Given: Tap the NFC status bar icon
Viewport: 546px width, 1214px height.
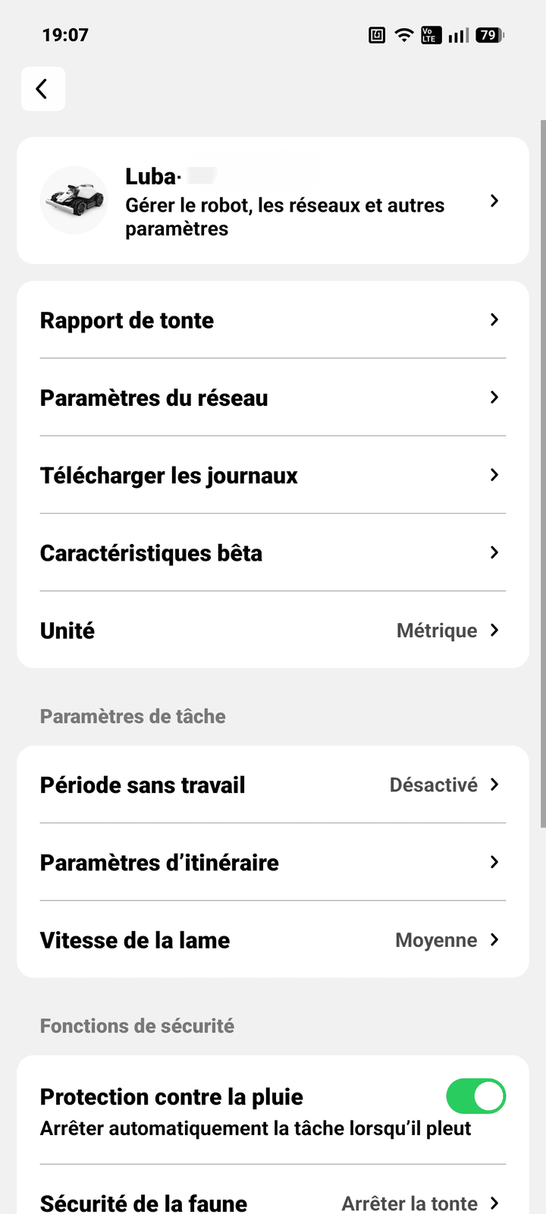Looking at the screenshot, I should (377, 35).
